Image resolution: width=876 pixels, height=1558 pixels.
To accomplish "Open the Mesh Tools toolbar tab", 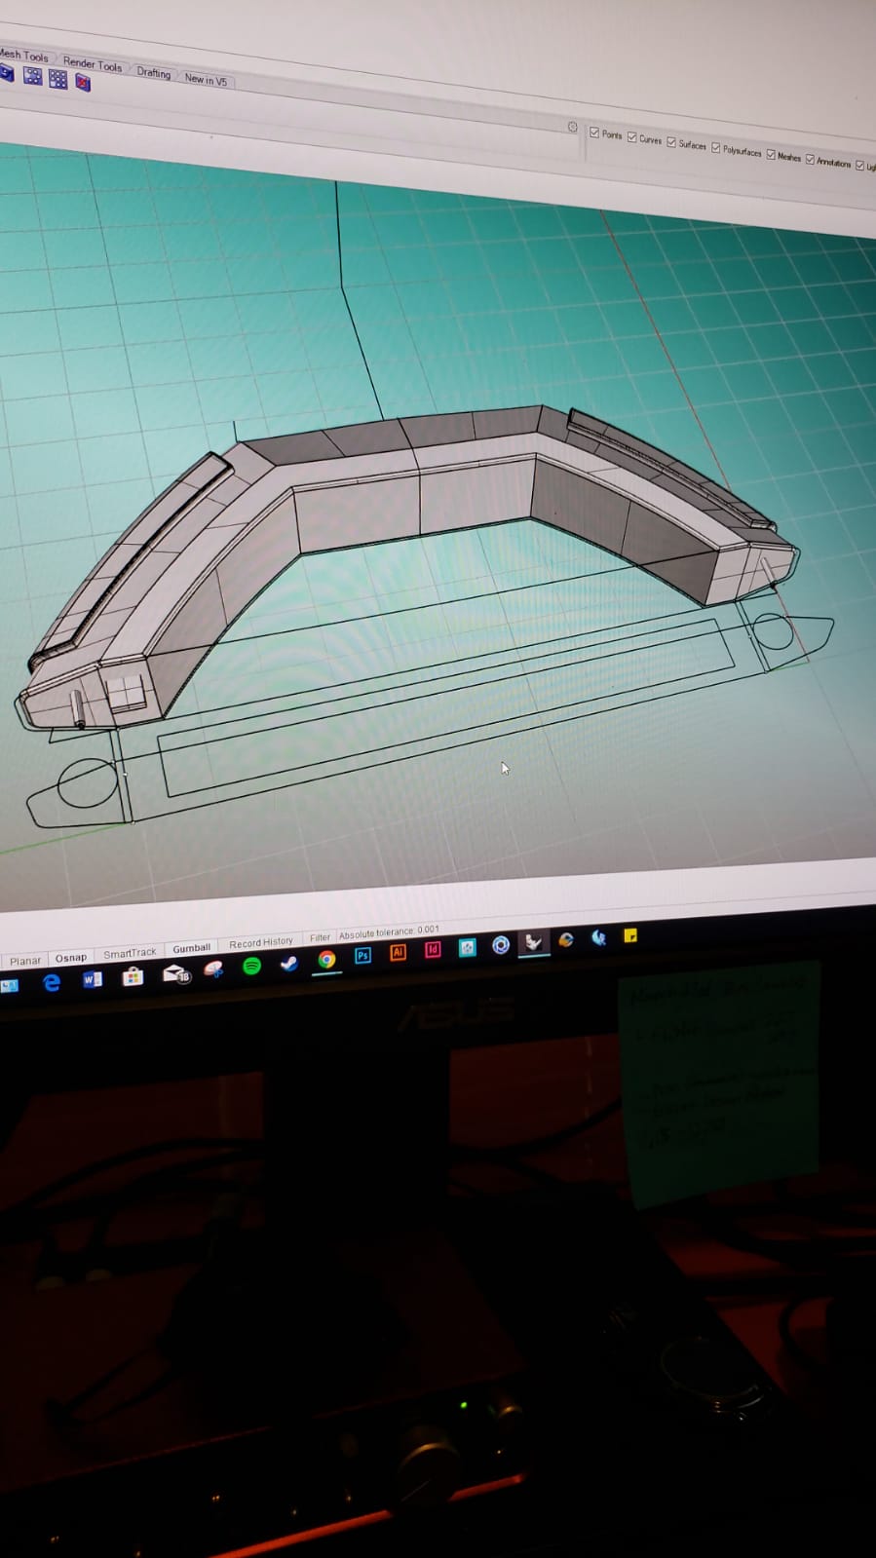I will pyautogui.click(x=23, y=56).
